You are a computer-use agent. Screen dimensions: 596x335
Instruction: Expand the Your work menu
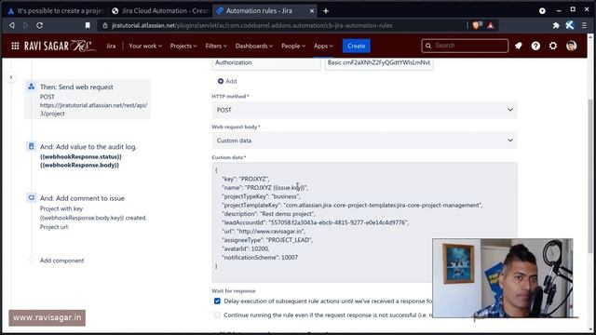[145, 46]
